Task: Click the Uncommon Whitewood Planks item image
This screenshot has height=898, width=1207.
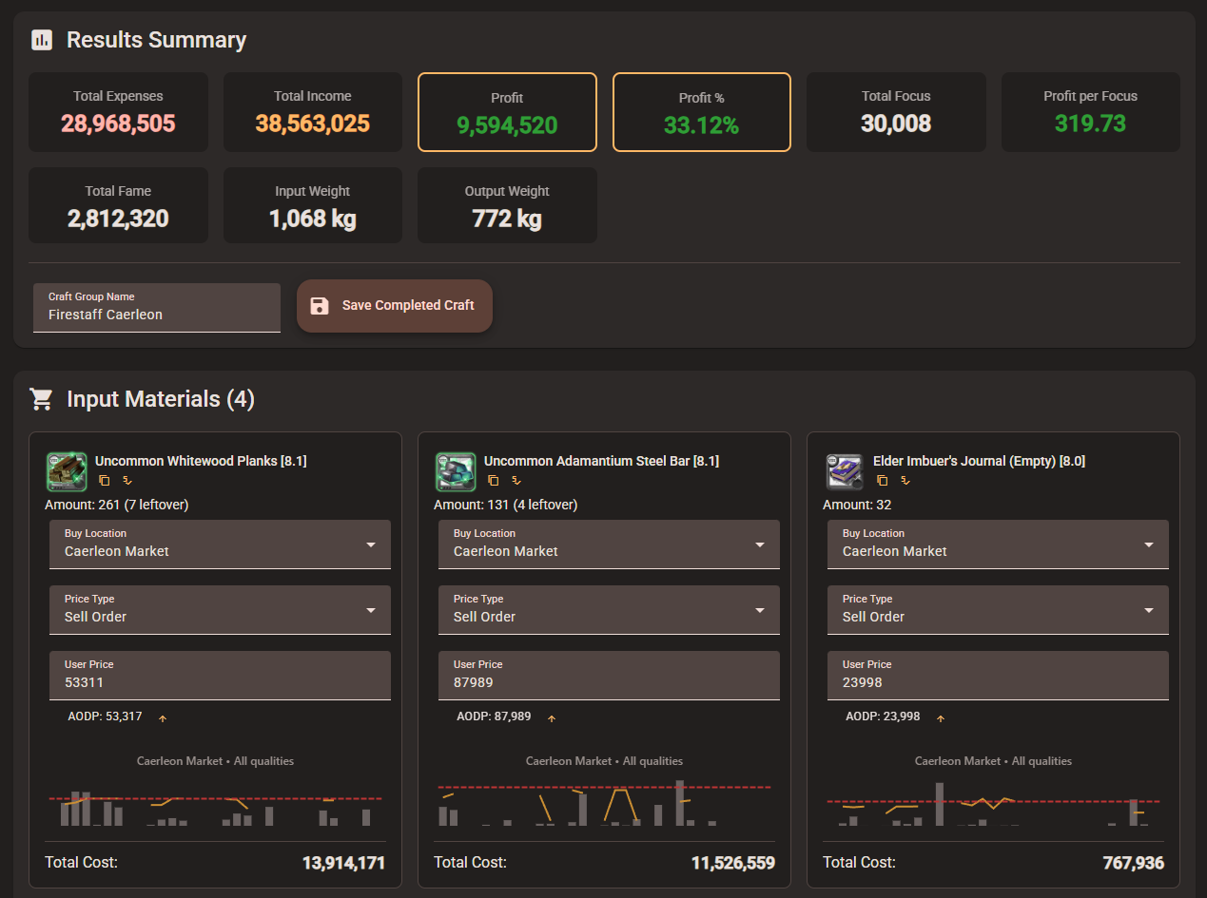Action: 67,471
